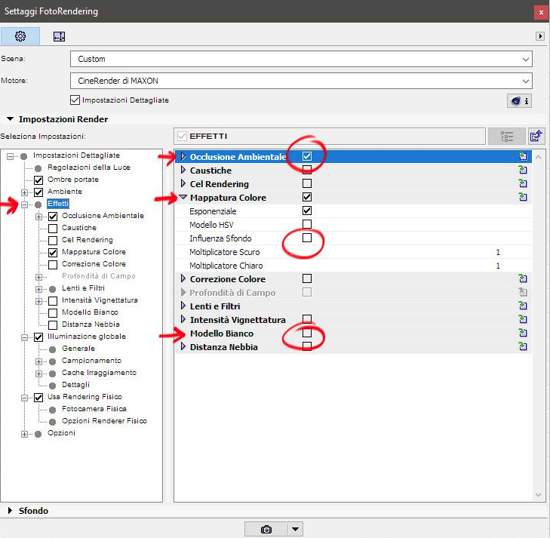550x538 pixels.
Task: Uncheck Impostazioni Dettagliate checkbox
Action: 75,100
